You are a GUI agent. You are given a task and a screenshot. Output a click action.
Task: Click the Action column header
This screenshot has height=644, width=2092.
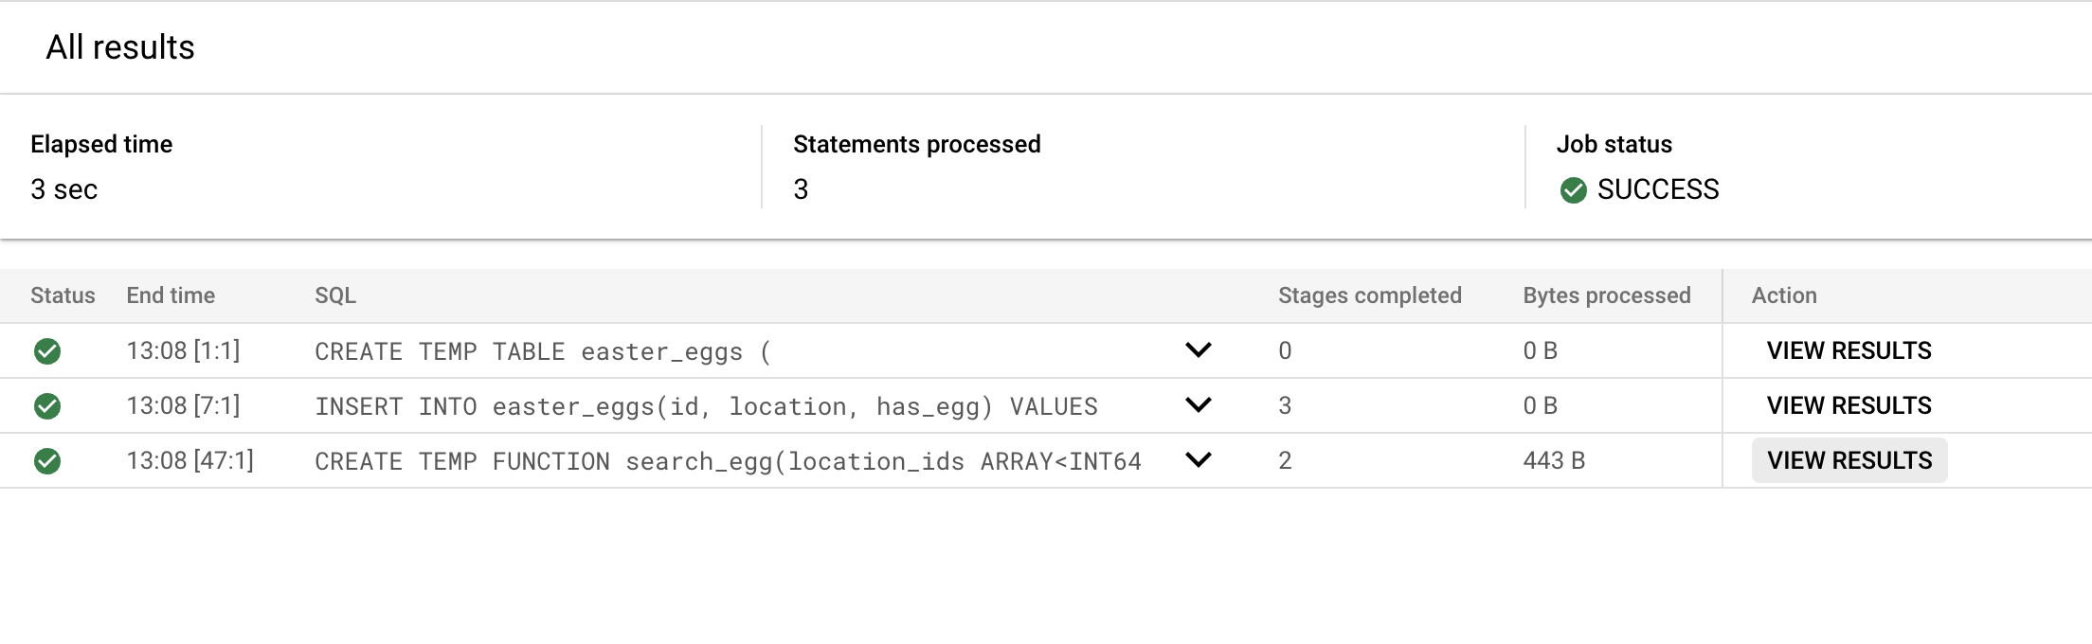[1784, 295]
